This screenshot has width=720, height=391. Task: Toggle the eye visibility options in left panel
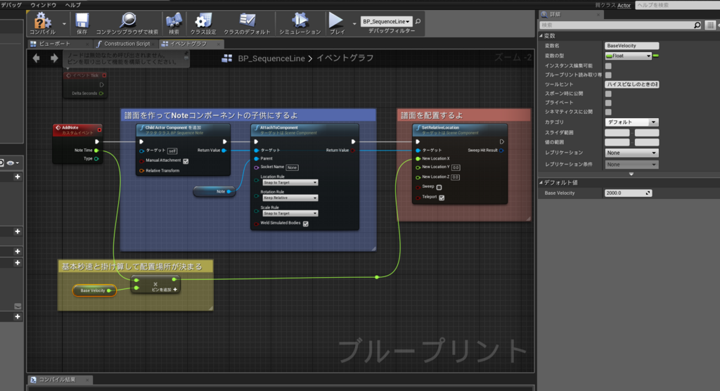click(11, 162)
